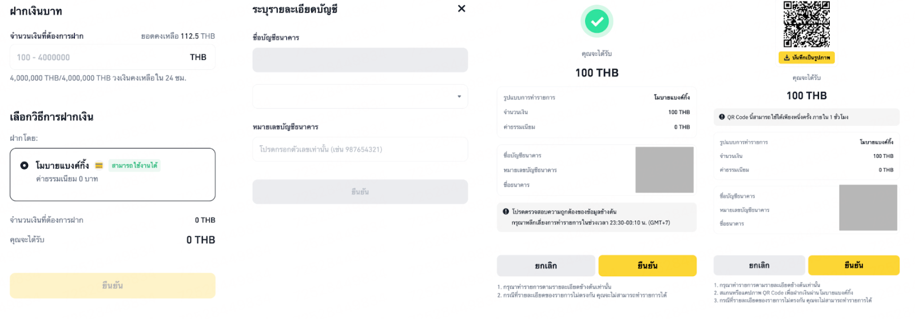The width and height of the screenshot is (915, 319).
Task: Click the gray bank account name field
Action: (360, 60)
